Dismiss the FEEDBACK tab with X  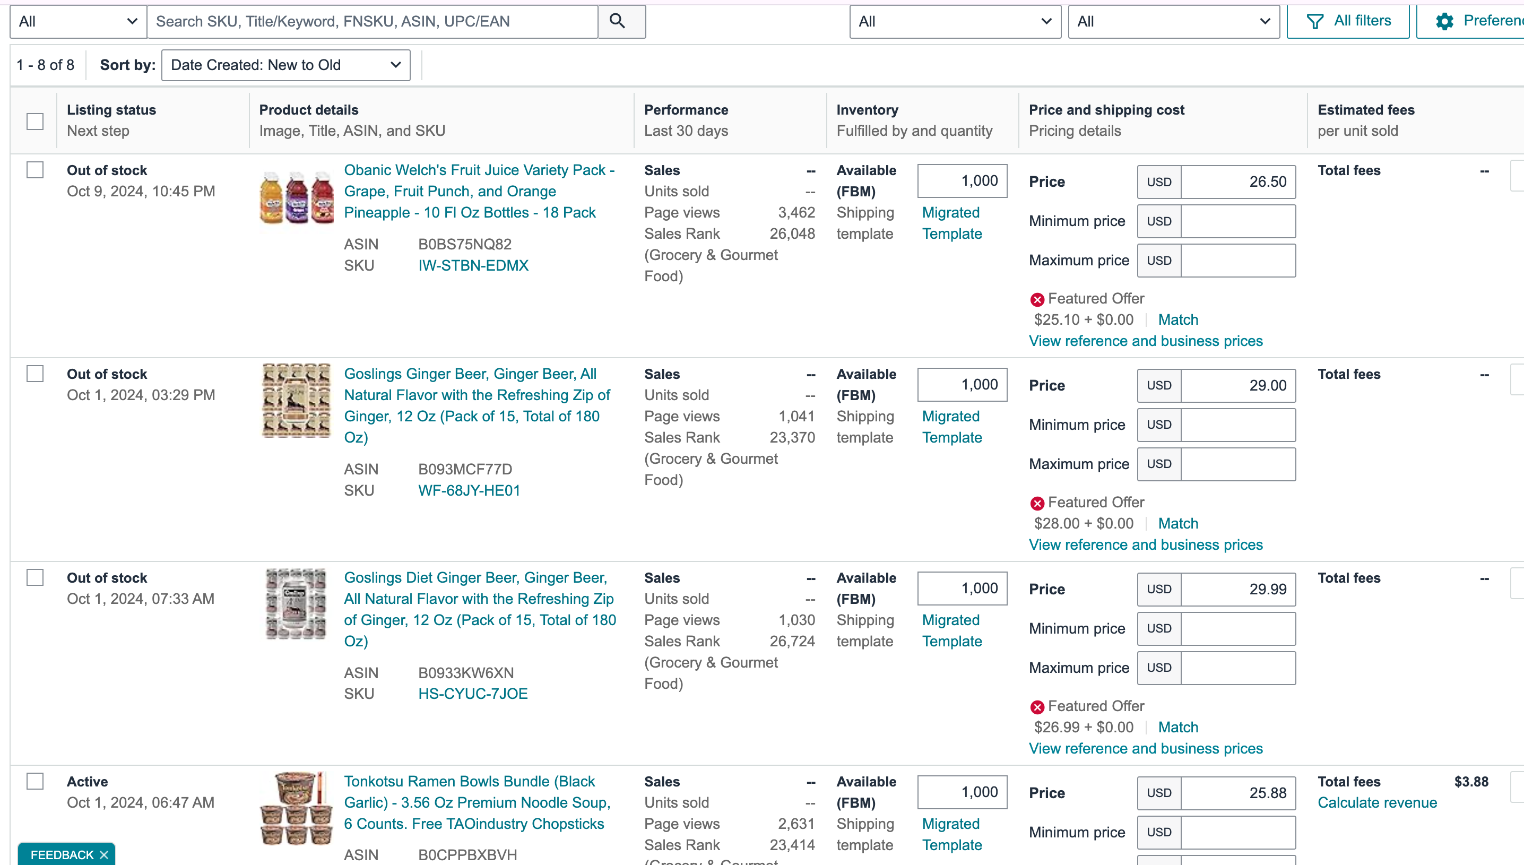click(x=104, y=855)
